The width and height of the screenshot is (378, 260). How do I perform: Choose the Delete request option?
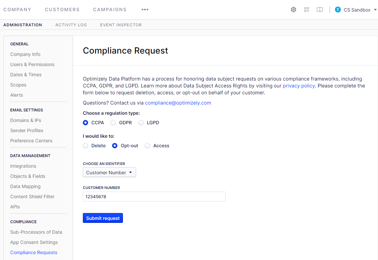(86, 146)
